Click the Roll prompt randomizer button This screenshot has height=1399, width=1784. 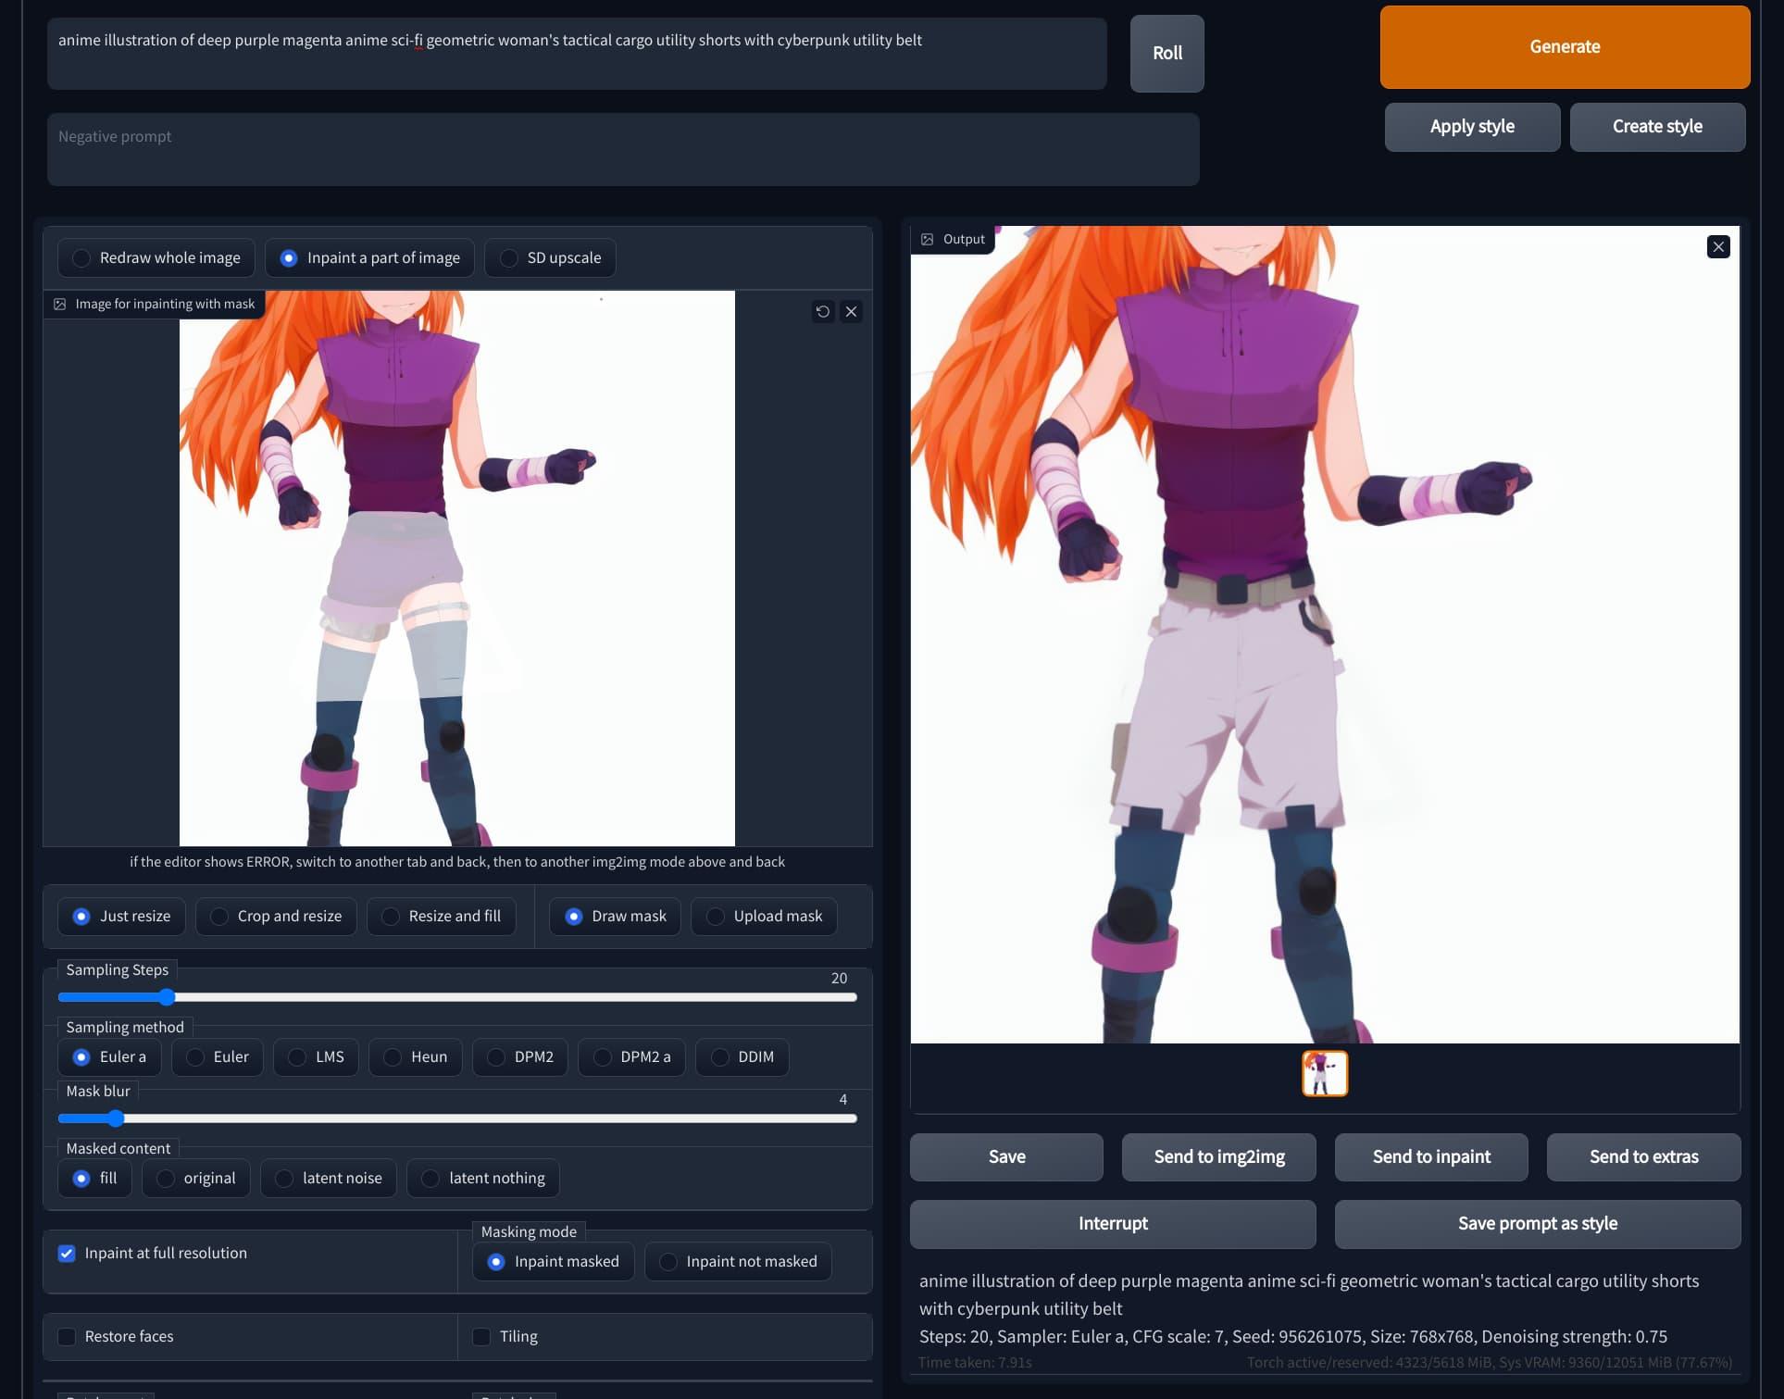1168,52
